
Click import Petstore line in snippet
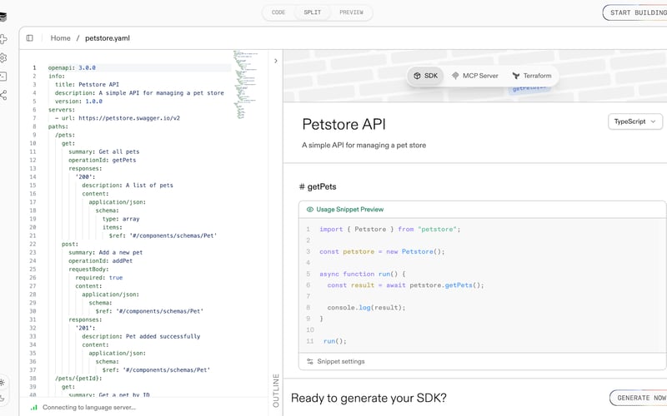coord(389,230)
